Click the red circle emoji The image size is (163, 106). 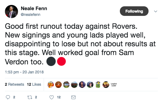point(61,61)
